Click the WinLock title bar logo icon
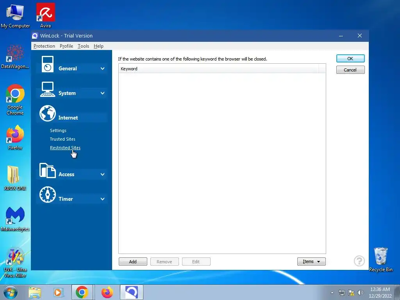Screen dimensions: 400x300 click(35, 36)
